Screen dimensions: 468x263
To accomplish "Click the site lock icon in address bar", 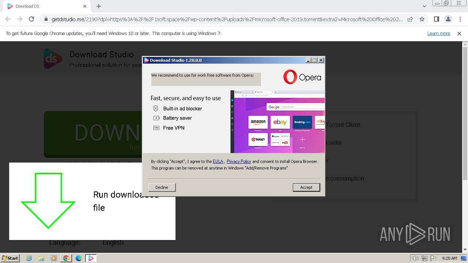I will click(x=46, y=19).
